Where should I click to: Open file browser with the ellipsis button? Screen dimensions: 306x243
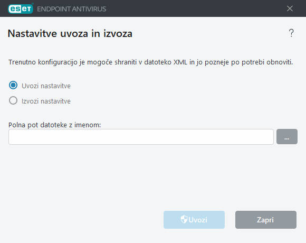(287, 136)
